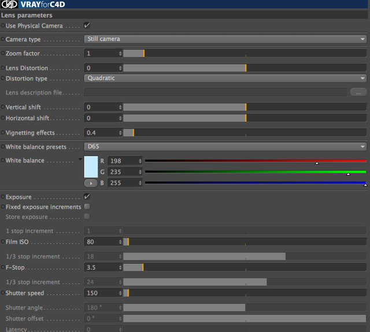
Task: Click the Shutter speed stepper arrows
Action: point(120,293)
